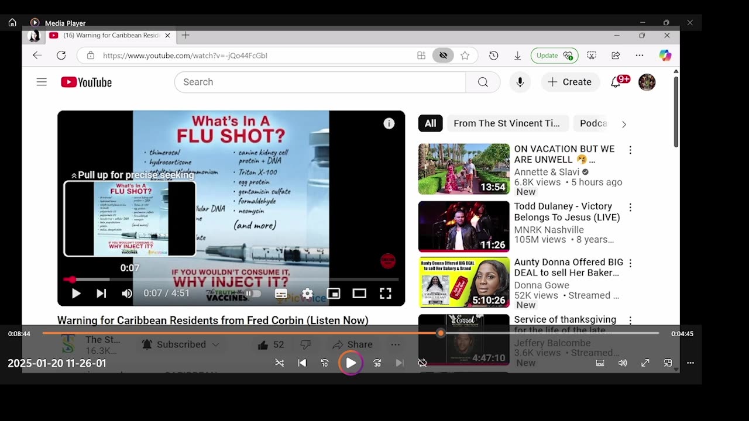The image size is (749, 421).
Task: Share this page from browser toolbar
Action: point(616,56)
